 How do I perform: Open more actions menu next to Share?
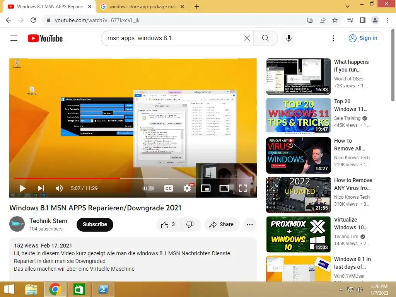click(x=250, y=225)
